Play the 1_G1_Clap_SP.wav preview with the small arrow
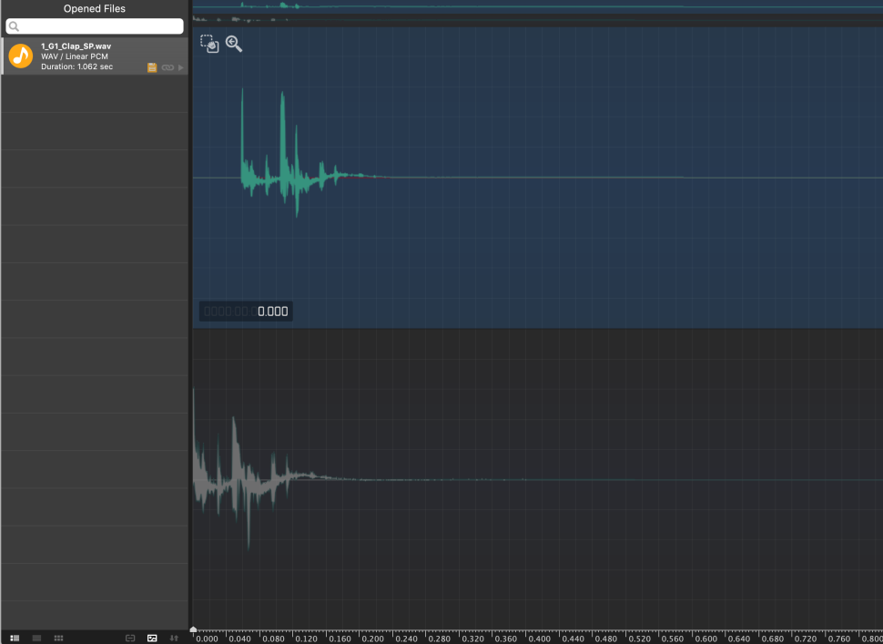Image resolution: width=883 pixels, height=644 pixels. pyautogui.click(x=181, y=67)
